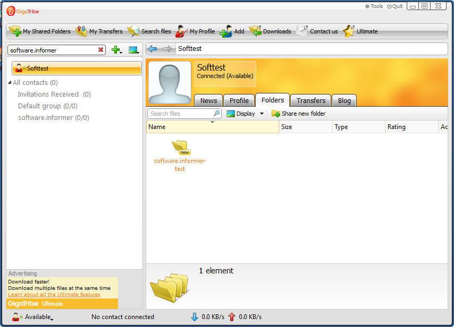The image size is (454, 327).
Task: Click the Display button
Action: tap(241, 114)
